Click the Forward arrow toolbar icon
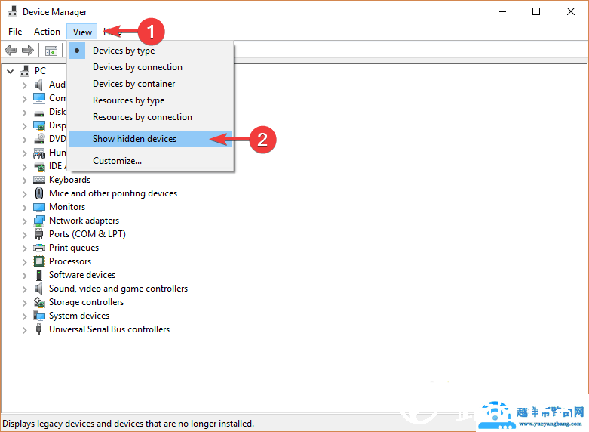589x432 pixels. pyautogui.click(x=28, y=50)
